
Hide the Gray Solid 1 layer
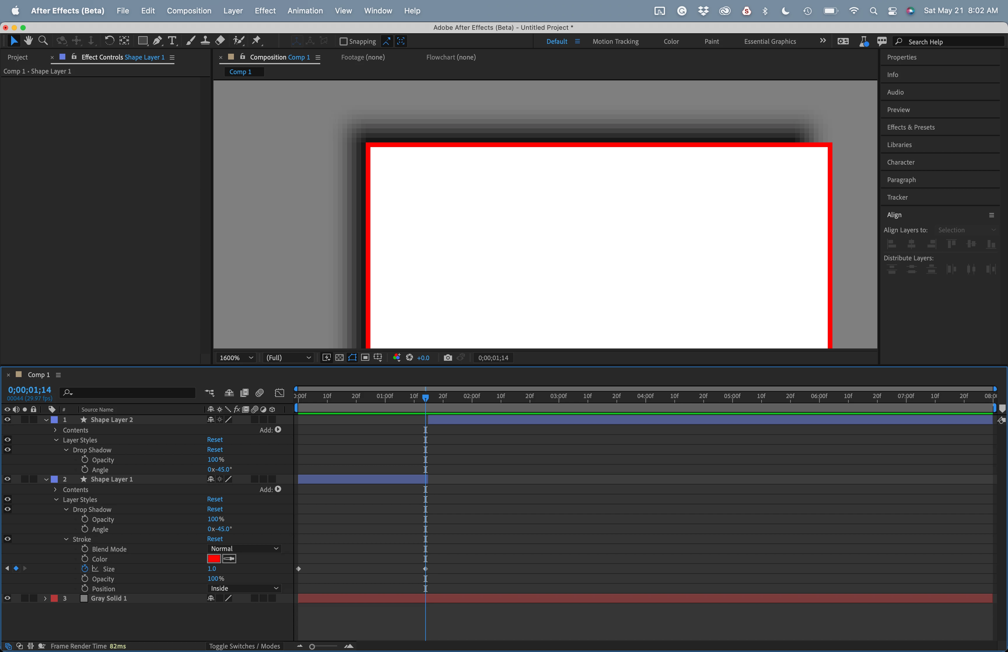tap(7, 598)
